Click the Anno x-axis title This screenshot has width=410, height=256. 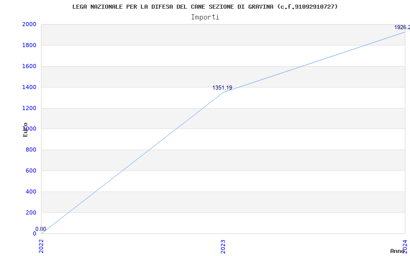point(398,251)
